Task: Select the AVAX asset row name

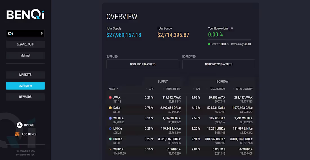Action: (x=117, y=97)
